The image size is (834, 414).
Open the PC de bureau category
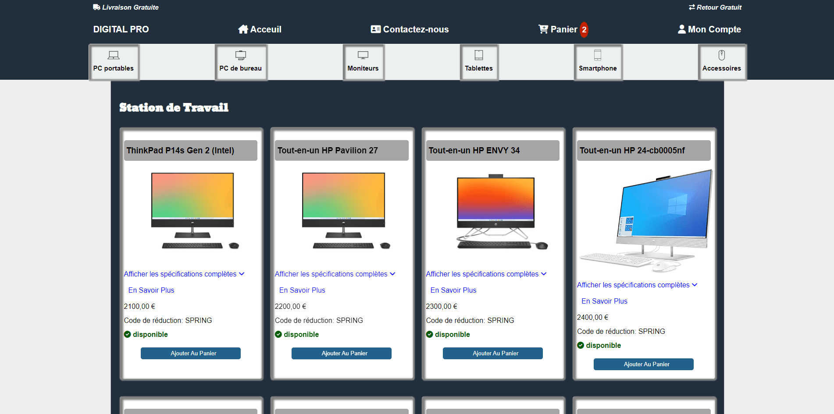point(241,62)
